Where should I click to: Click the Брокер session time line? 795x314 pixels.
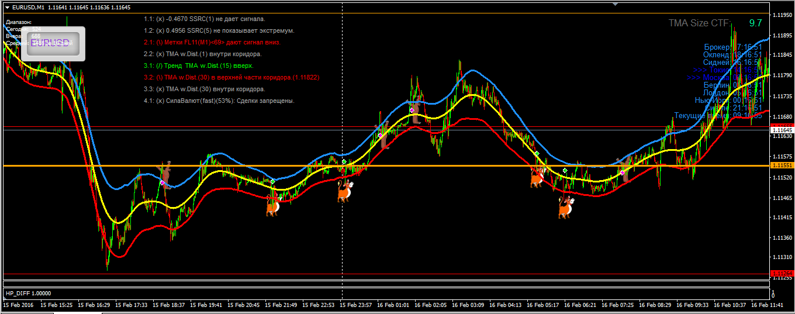pos(732,47)
